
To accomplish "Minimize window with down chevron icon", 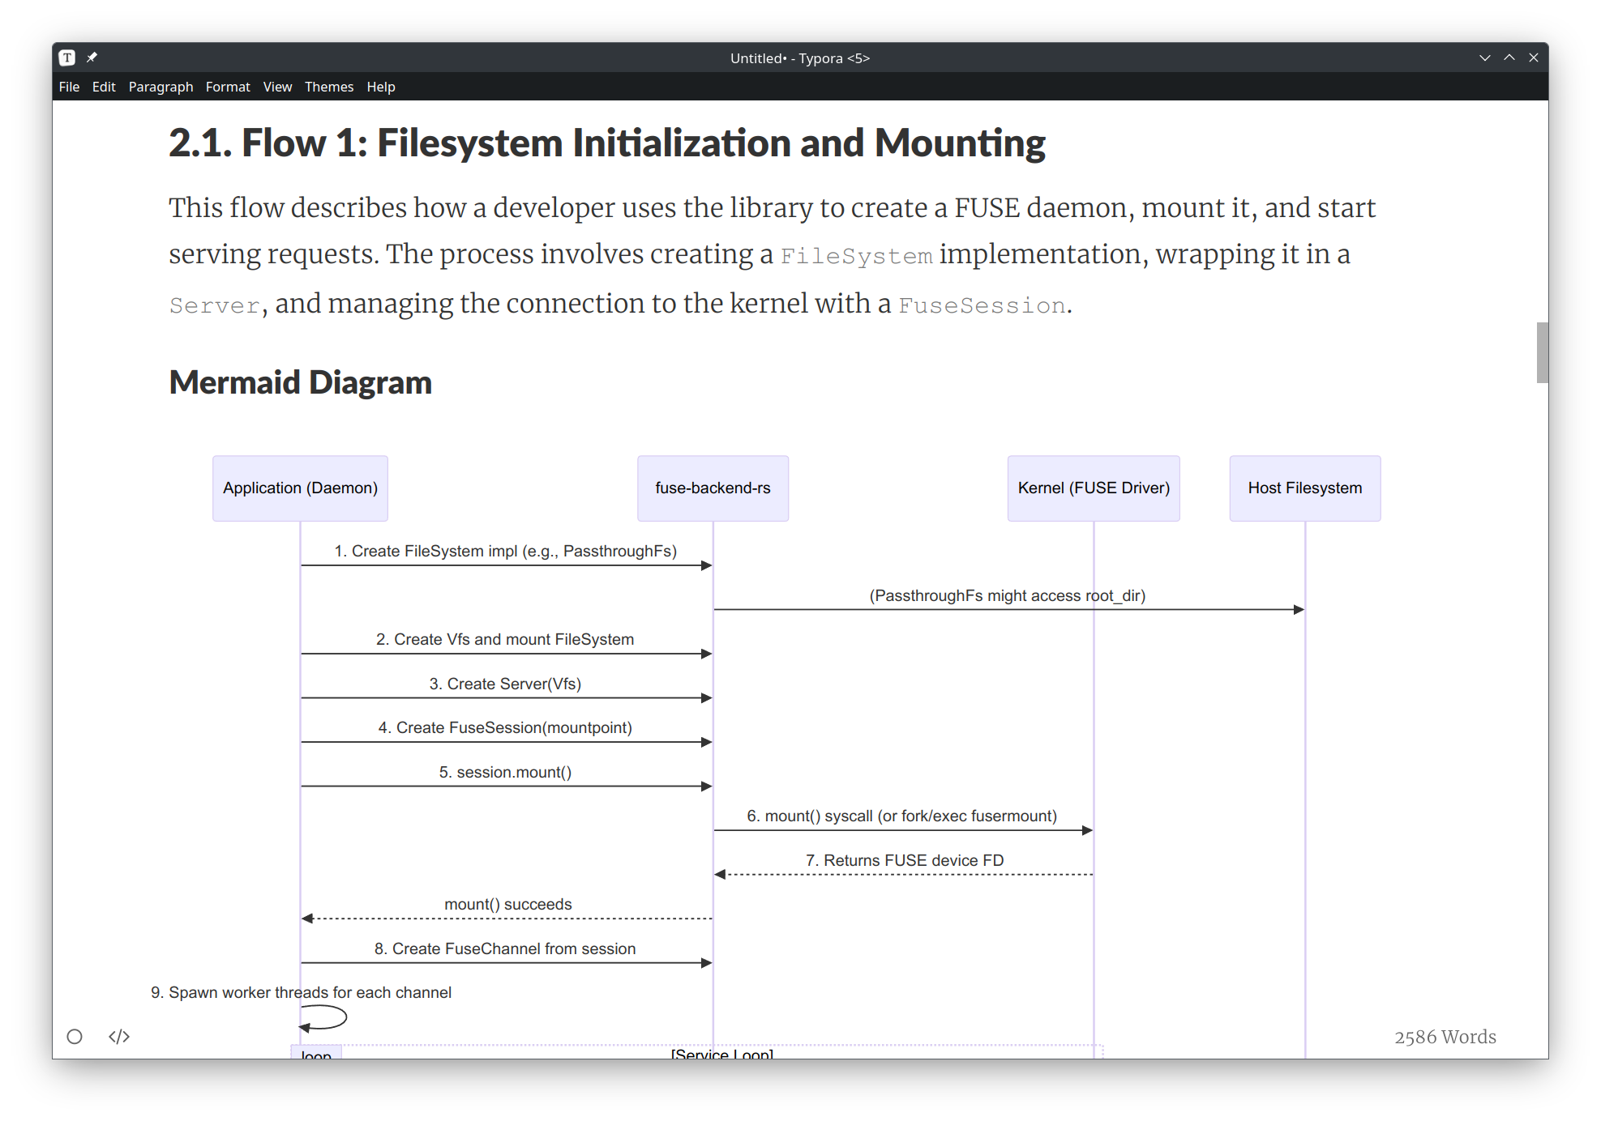I will click(1484, 58).
